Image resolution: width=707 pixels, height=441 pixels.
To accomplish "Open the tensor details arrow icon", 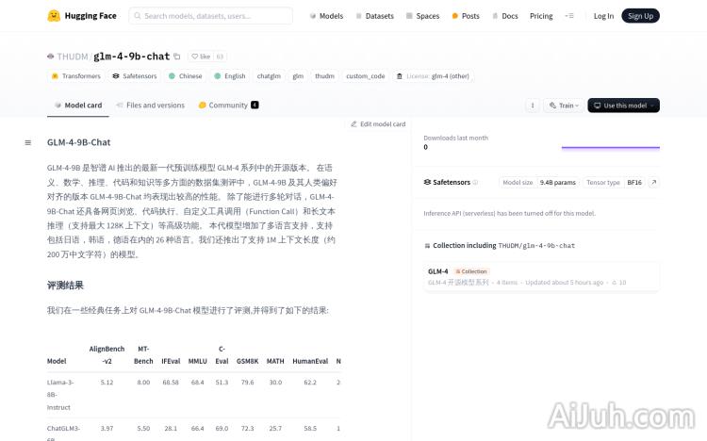I will coord(653,182).
